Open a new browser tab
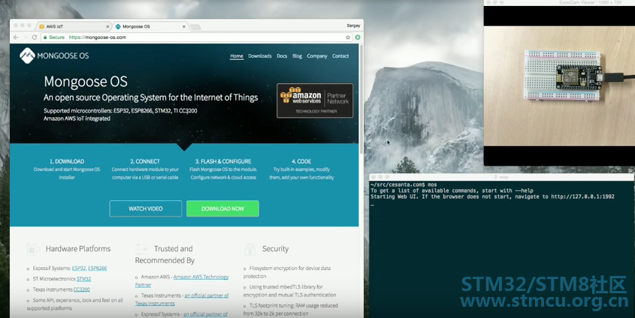 pos(195,27)
